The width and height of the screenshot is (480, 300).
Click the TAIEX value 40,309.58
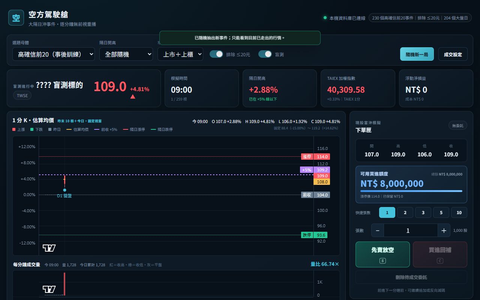(x=346, y=90)
